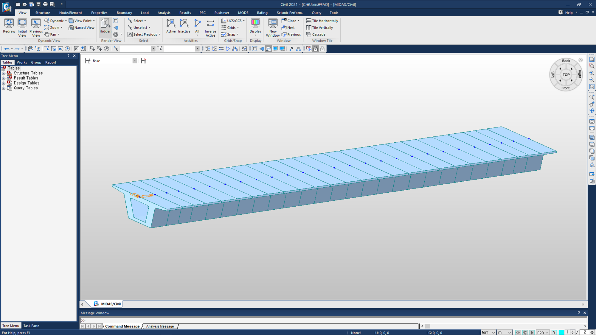Open the Boundary ribbon tab
The width and height of the screenshot is (596, 335).
coord(124,13)
